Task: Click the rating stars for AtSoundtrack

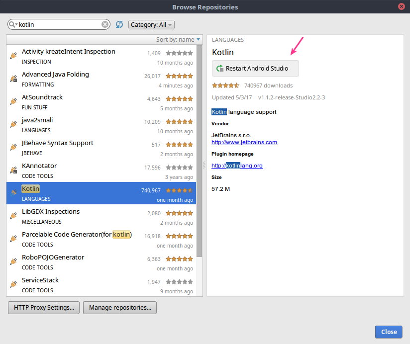Action: tap(179, 98)
